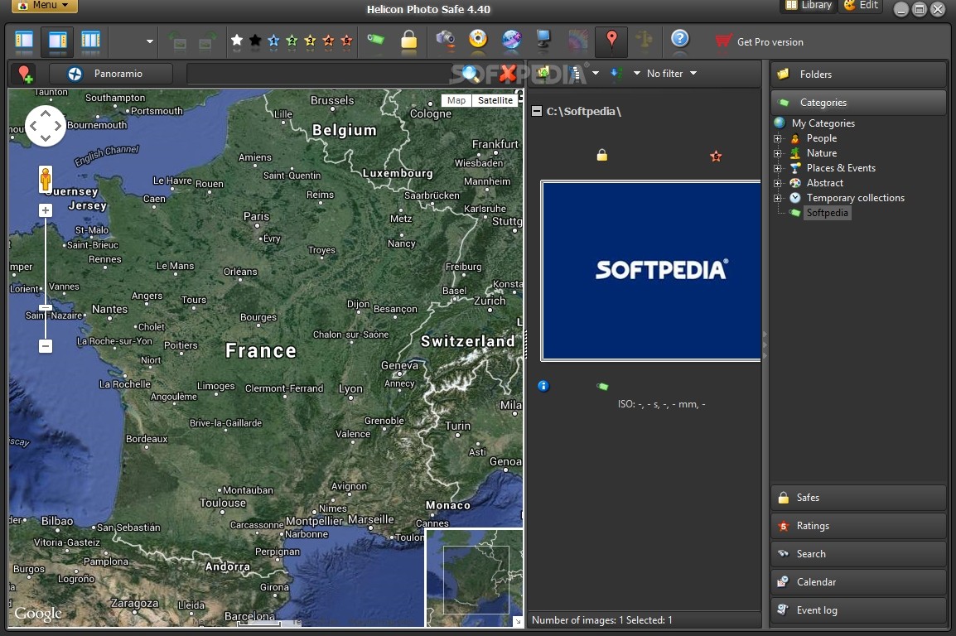
Task: Apply the 3-star rating
Action: [x=310, y=41]
